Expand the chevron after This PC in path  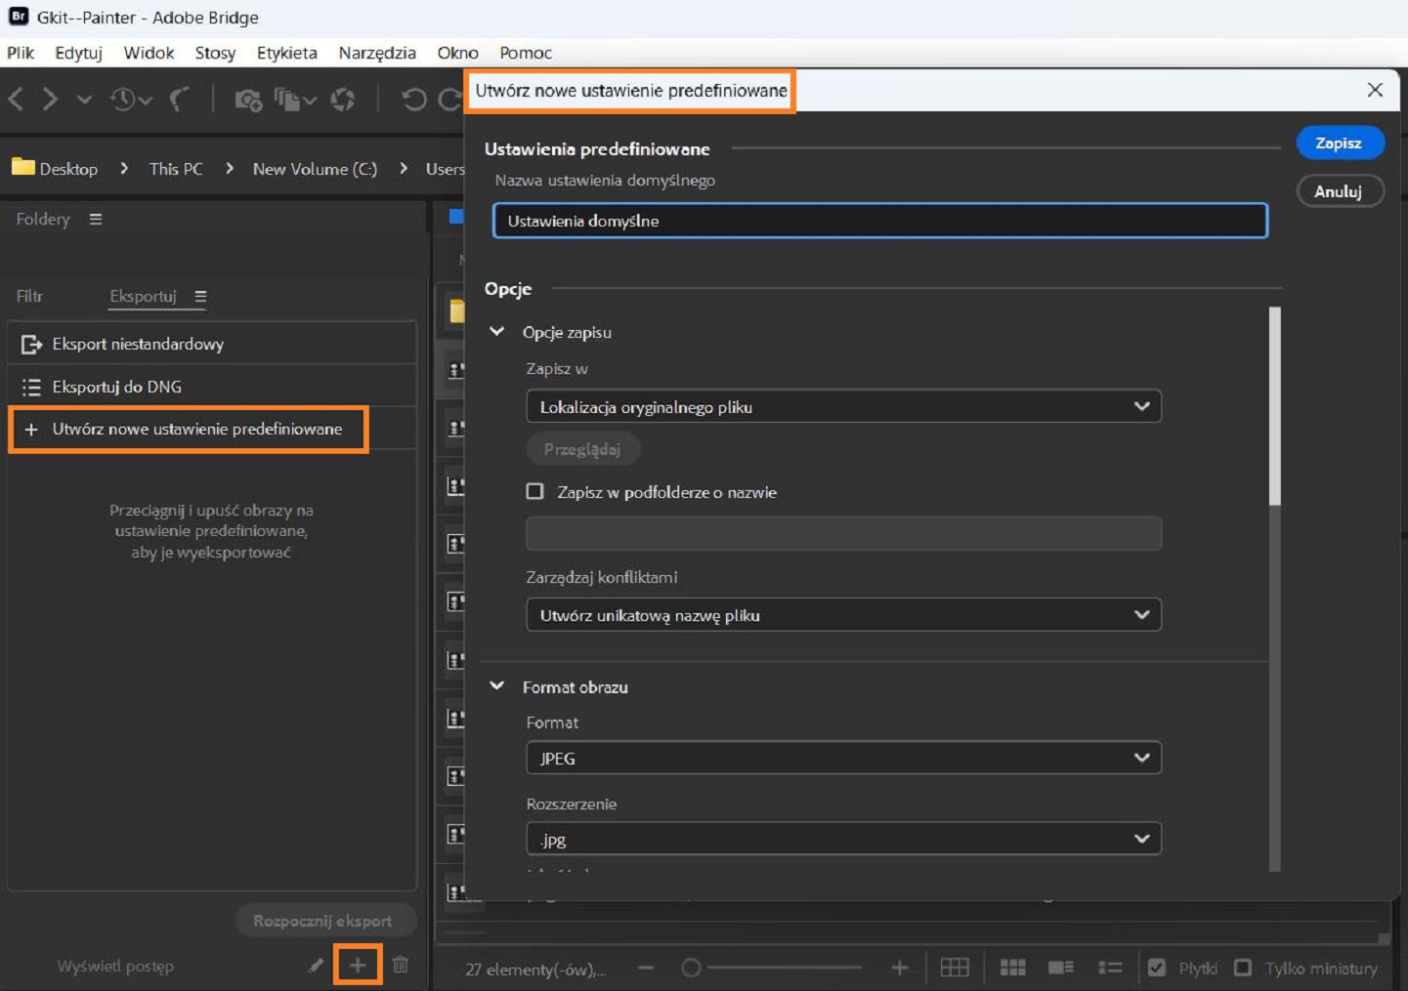tap(230, 168)
